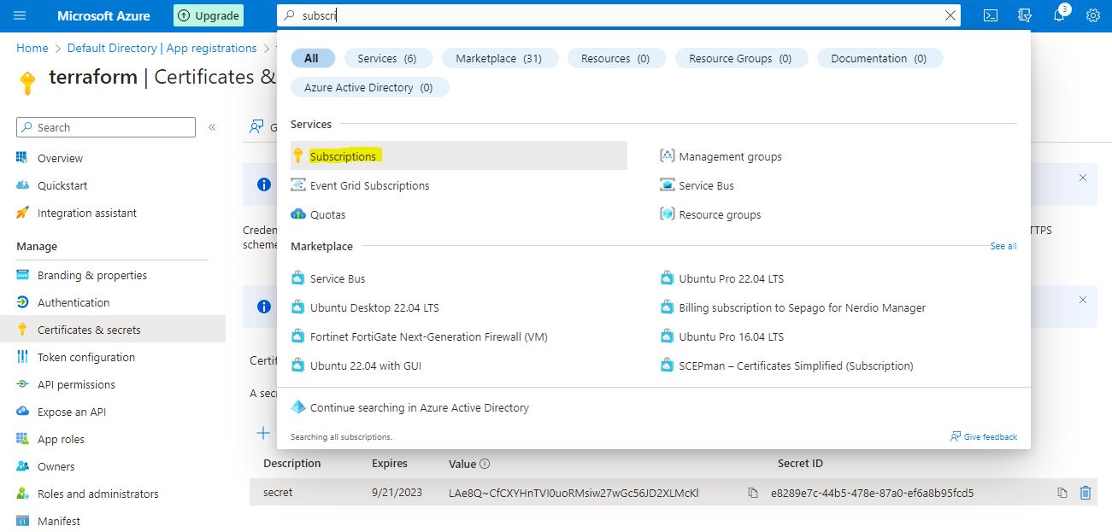1112x532 pixels.
Task: Open Subscriptions from search results
Action: (x=343, y=156)
